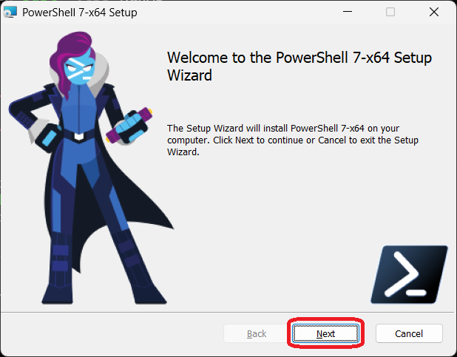457x357 pixels.
Task: Close the PowerShell 7-x64 Setup window
Action: tap(434, 12)
